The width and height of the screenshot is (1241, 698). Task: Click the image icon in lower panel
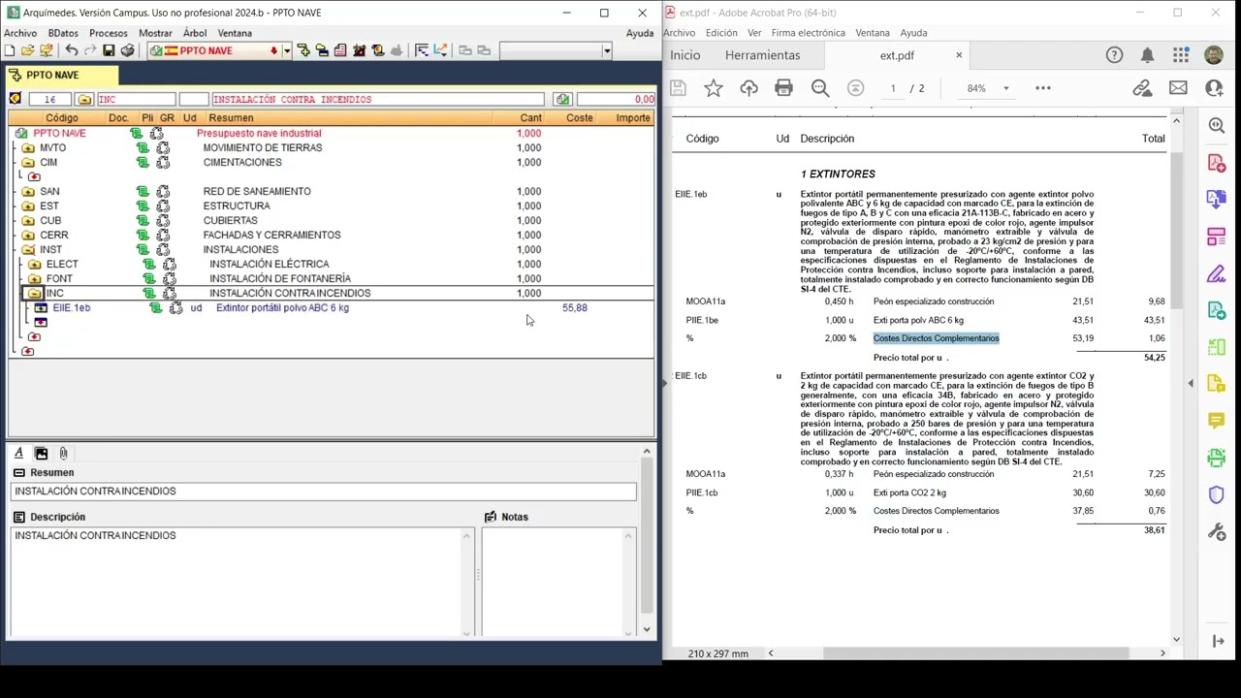41,453
